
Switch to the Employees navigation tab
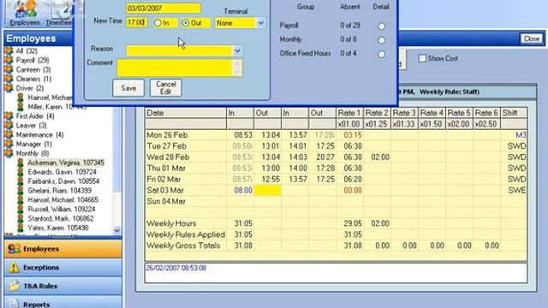coord(63,249)
